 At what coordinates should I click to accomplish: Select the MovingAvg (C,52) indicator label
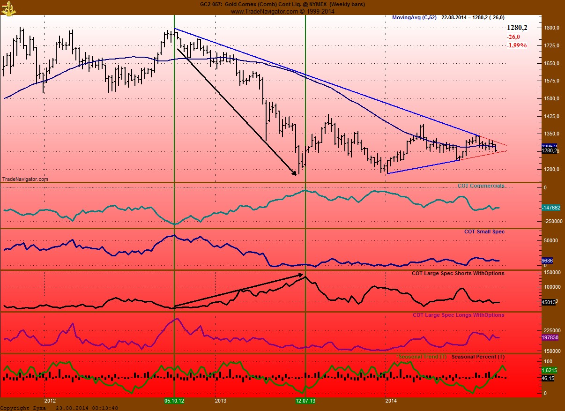(x=414, y=18)
